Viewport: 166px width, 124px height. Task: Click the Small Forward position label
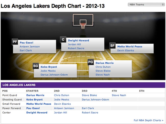[11, 104]
